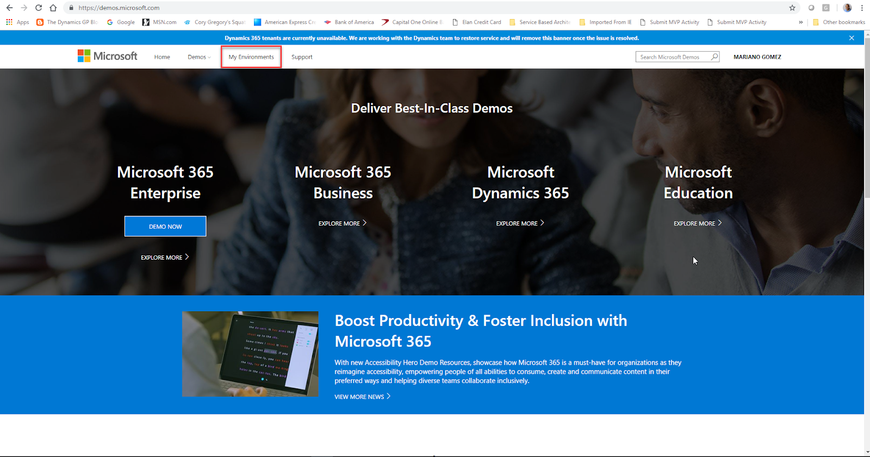870x457 pixels.
Task: Explore more under Microsoft Dynamics 365
Action: 520,223
